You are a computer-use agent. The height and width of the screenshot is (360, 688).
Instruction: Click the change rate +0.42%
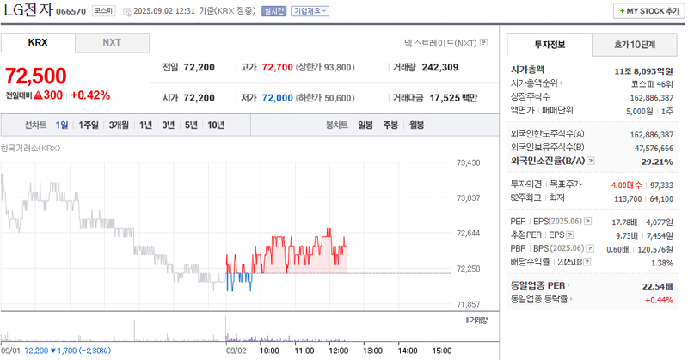90,95
